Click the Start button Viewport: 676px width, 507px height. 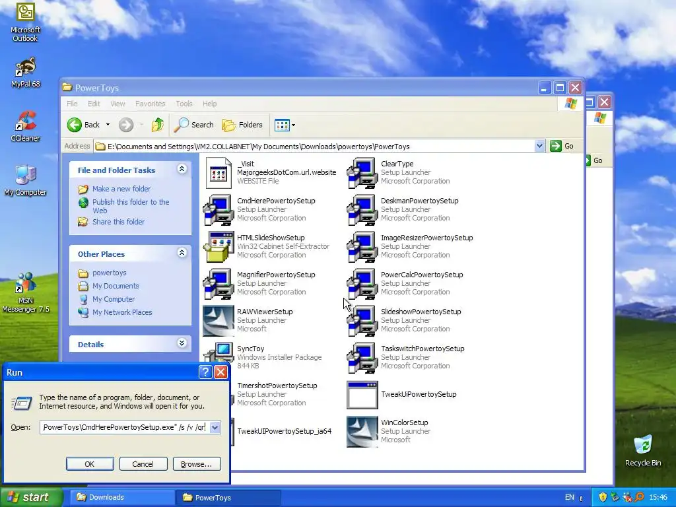click(x=32, y=498)
